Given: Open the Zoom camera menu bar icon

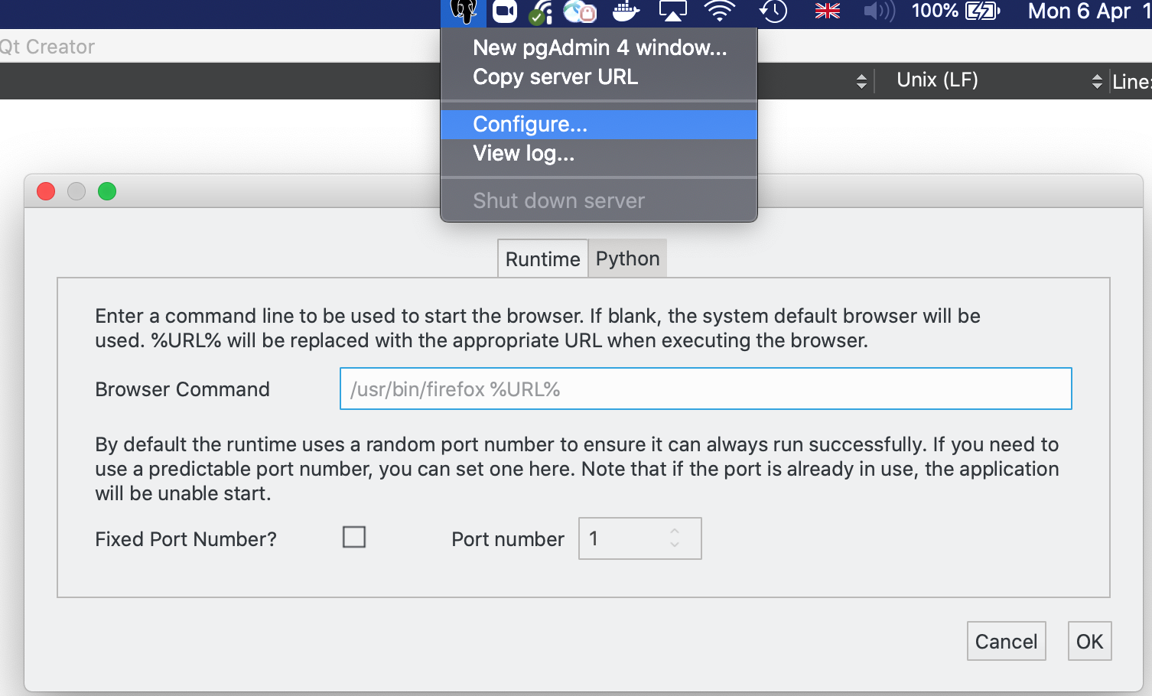Looking at the screenshot, I should 505,11.
